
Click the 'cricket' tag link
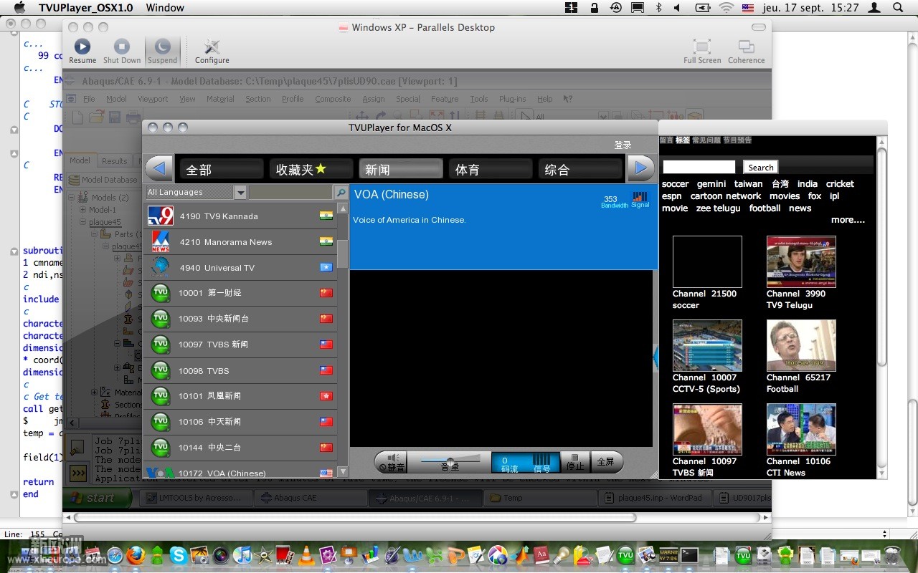(x=840, y=183)
